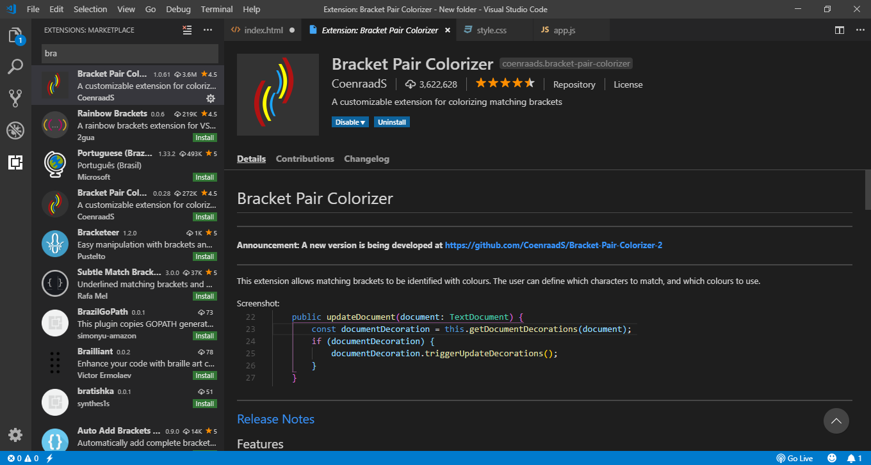Open Bracket Pair Colorizer gear menu
The image size is (871, 465).
point(210,98)
